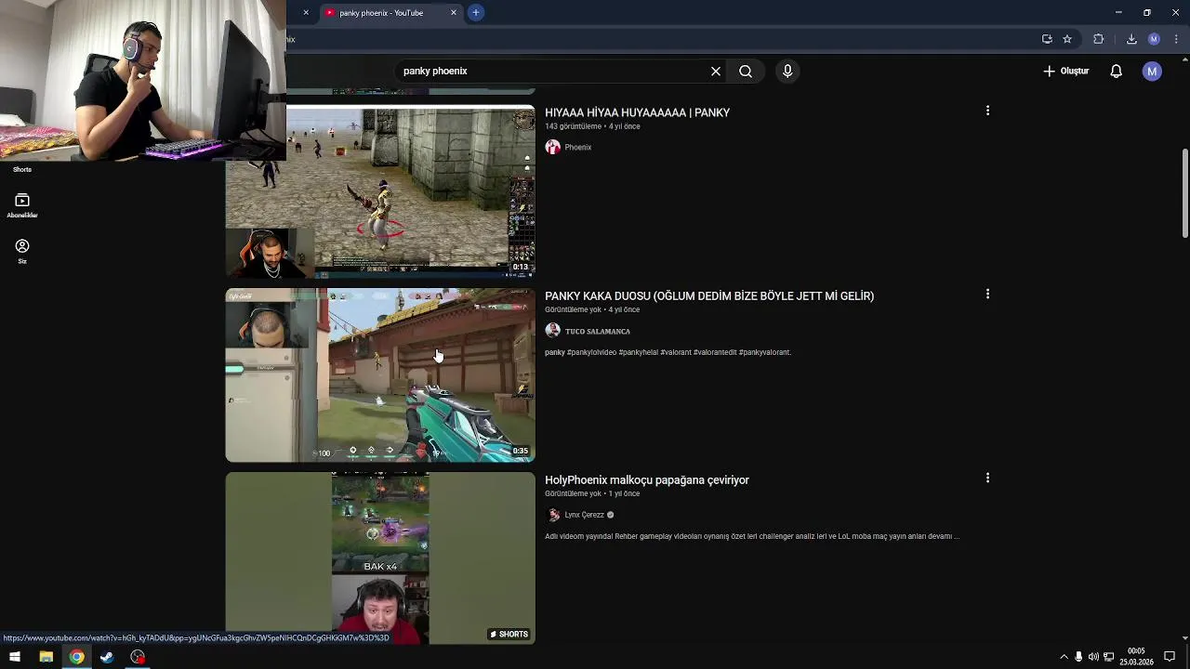1190x669 pixels.
Task: Open more options for PANKY KAKA DUOSU video
Action: coord(987,295)
